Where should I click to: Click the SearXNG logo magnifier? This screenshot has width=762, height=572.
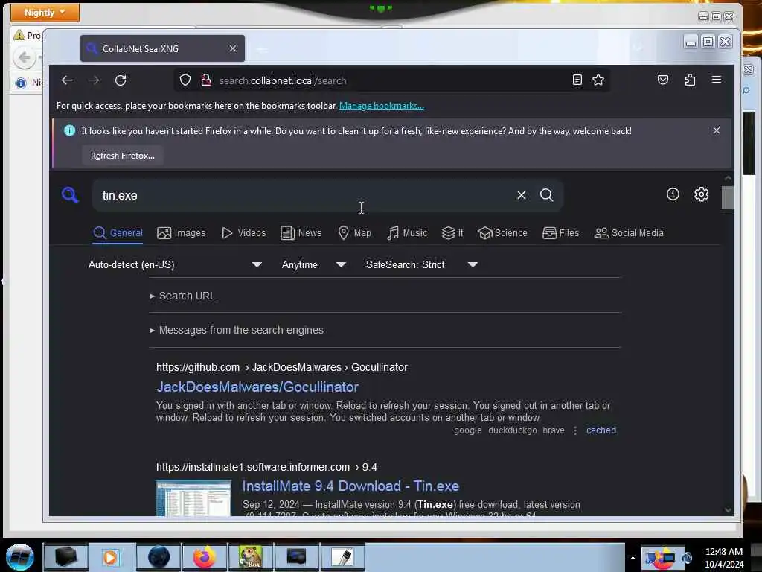tap(70, 195)
